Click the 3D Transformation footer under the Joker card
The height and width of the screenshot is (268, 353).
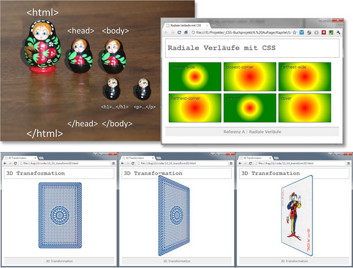[294, 261]
